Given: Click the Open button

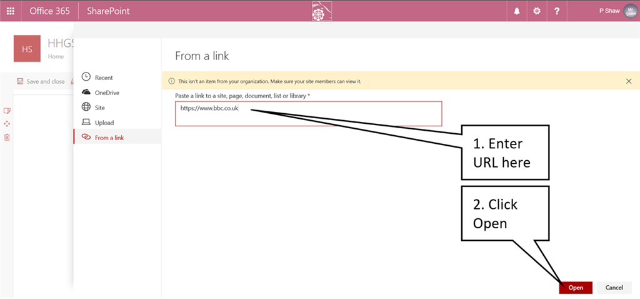Looking at the screenshot, I should [576, 288].
